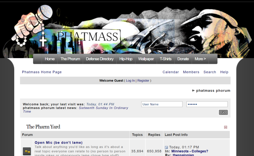The image size is (254, 156).
Task: Open Minnesota - Colleges? last post topic
Action: (x=190, y=151)
